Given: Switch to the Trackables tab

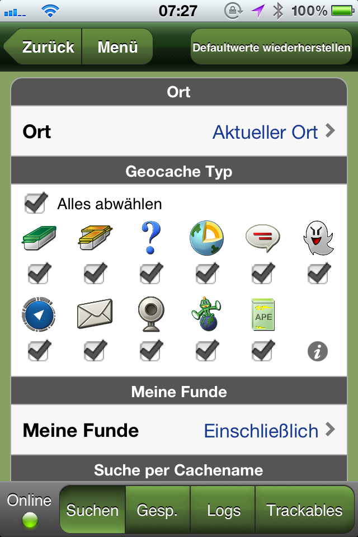Looking at the screenshot, I should coord(304,510).
